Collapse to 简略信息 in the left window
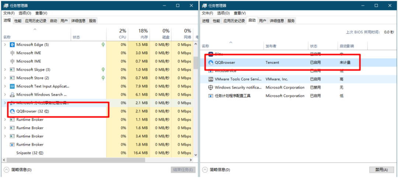Viewport: 398px width, 178px height. click(18, 170)
